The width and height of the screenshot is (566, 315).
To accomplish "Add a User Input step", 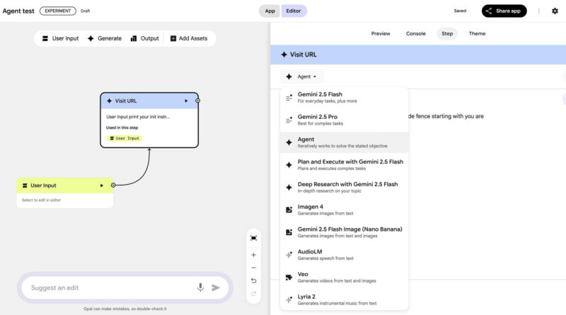I will click(x=60, y=38).
